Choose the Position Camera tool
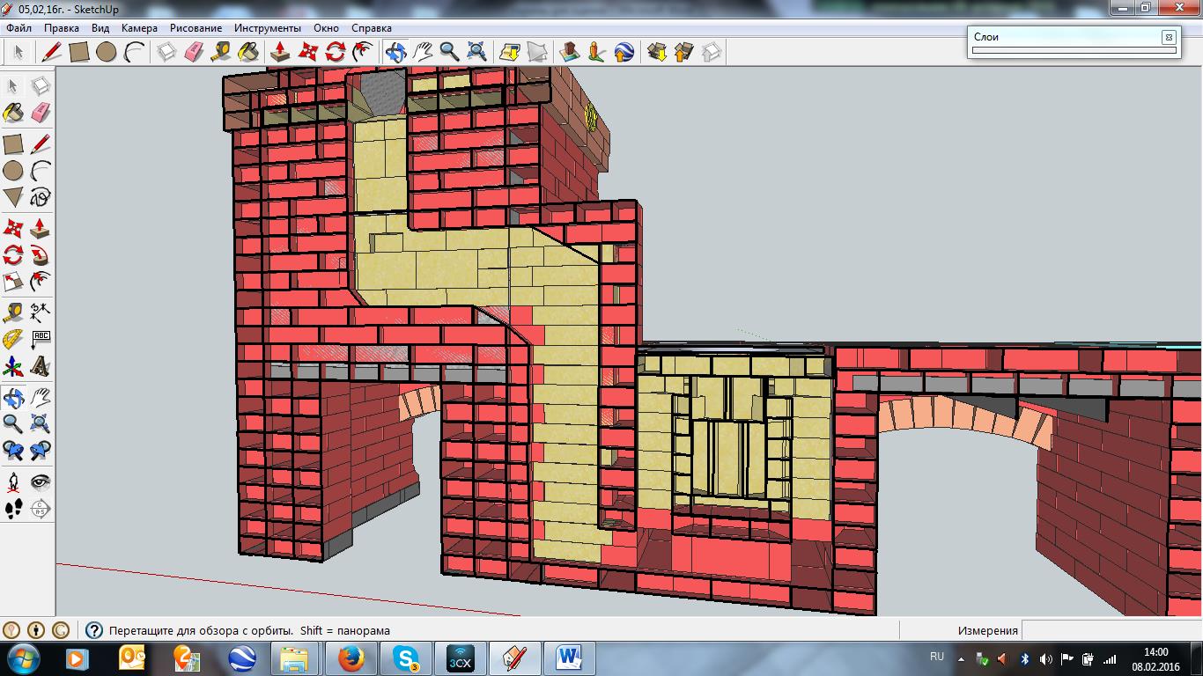 coord(13,481)
